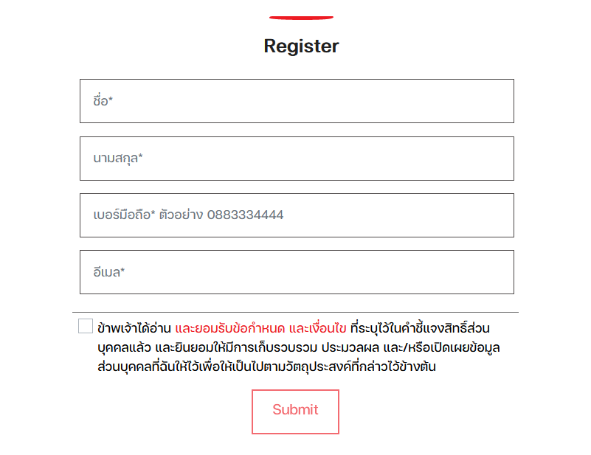Open the red และเงื่อนไข conditions link
The width and height of the screenshot is (591, 455).
pyautogui.click(x=317, y=327)
